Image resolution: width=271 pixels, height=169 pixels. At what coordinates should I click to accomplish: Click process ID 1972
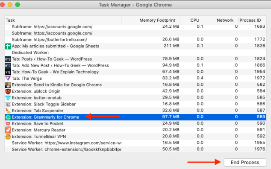click(x=259, y=78)
